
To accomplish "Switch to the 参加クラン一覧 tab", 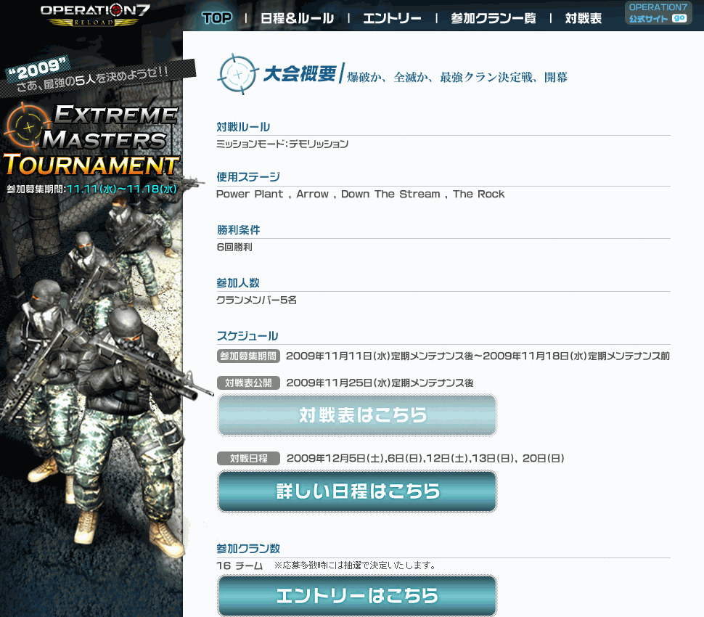I will [x=494, y=18].
